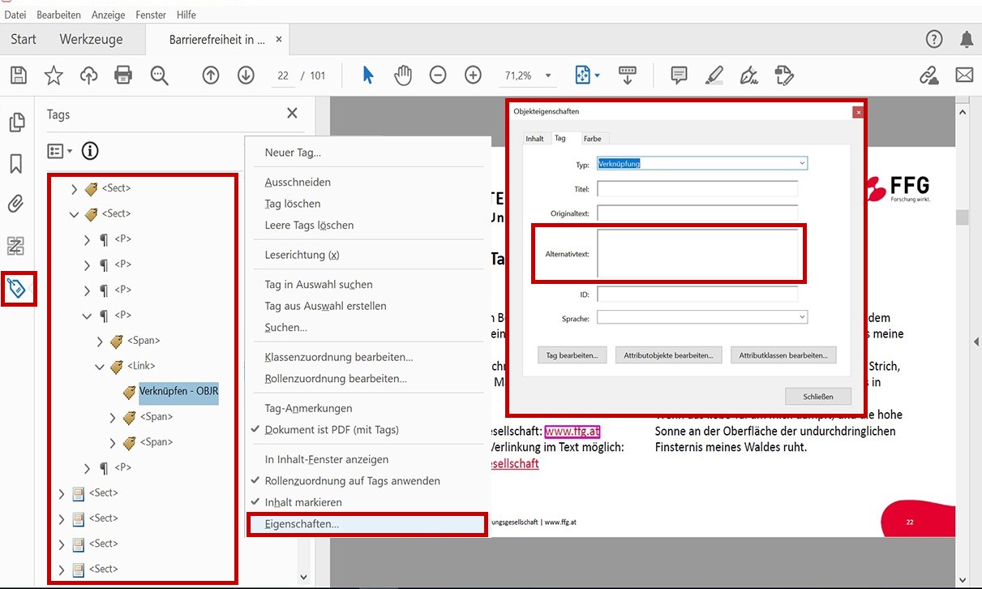Click the page number field showing 22
The height and width of the screenshot is (589, 982).
click(x=282, y=75)
